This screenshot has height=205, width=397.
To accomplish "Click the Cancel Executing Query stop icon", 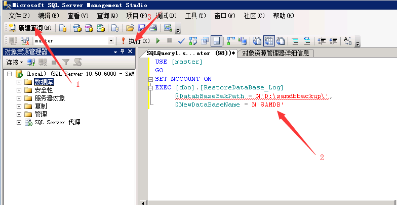I will click(169, 41).
